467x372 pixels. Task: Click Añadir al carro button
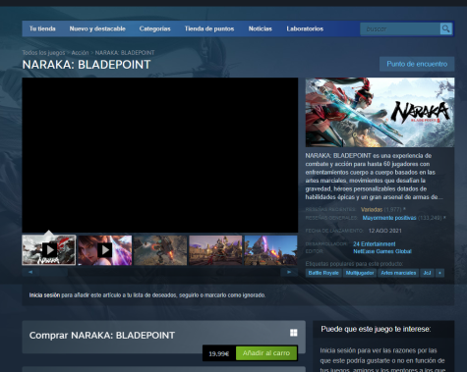click(x=266, y=353)
